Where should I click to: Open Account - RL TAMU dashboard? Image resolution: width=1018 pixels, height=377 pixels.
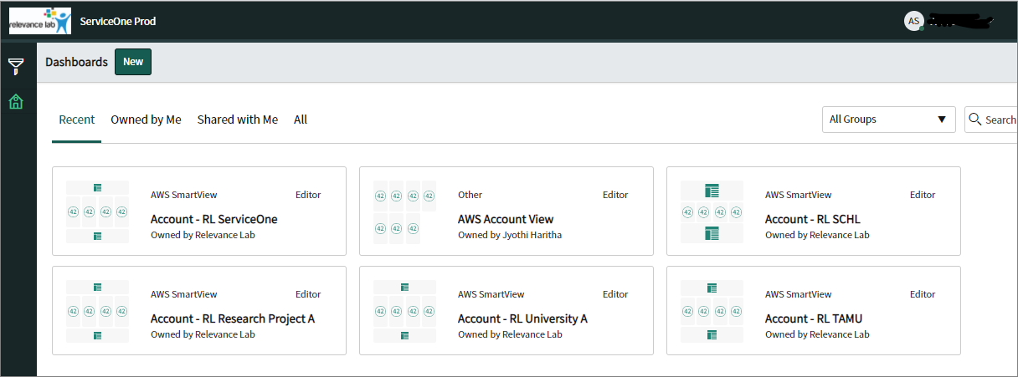tap(814, 318)
